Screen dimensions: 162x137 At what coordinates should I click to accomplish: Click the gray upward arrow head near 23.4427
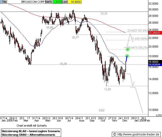[x=130, y=35]
